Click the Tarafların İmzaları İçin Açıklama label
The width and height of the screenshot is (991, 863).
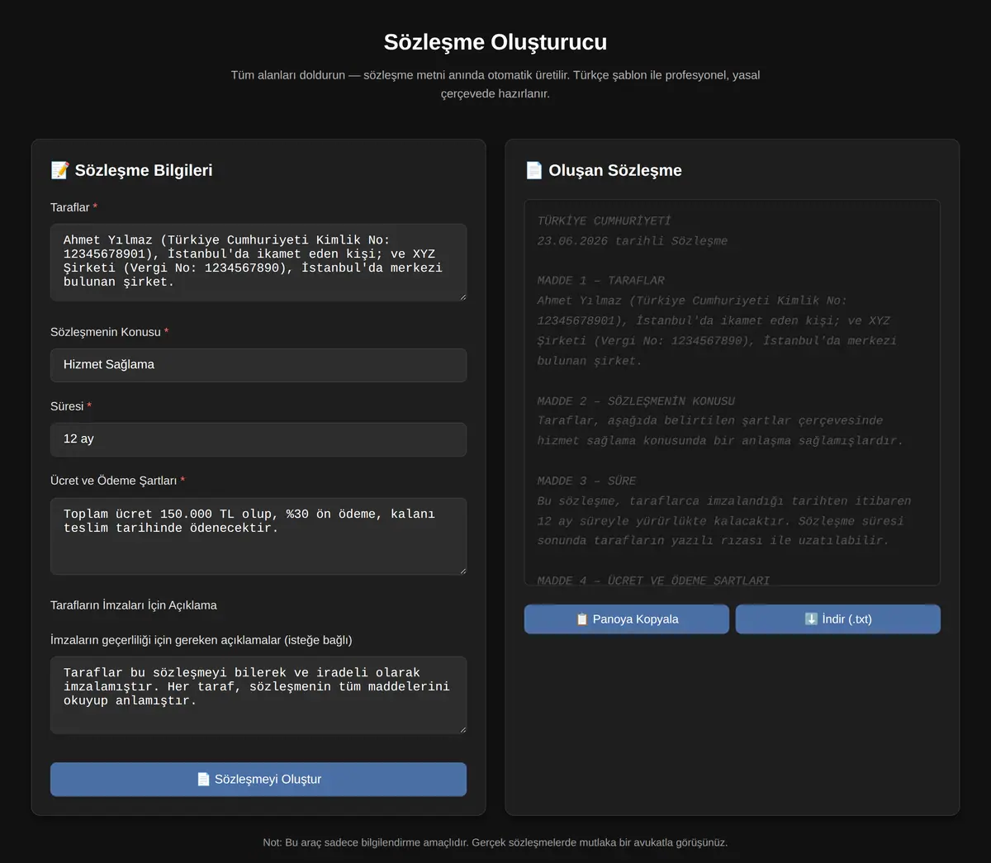(134, 605)
